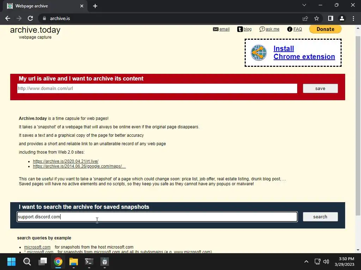
Task: Click the FAQ info icon
Action: 290,29
